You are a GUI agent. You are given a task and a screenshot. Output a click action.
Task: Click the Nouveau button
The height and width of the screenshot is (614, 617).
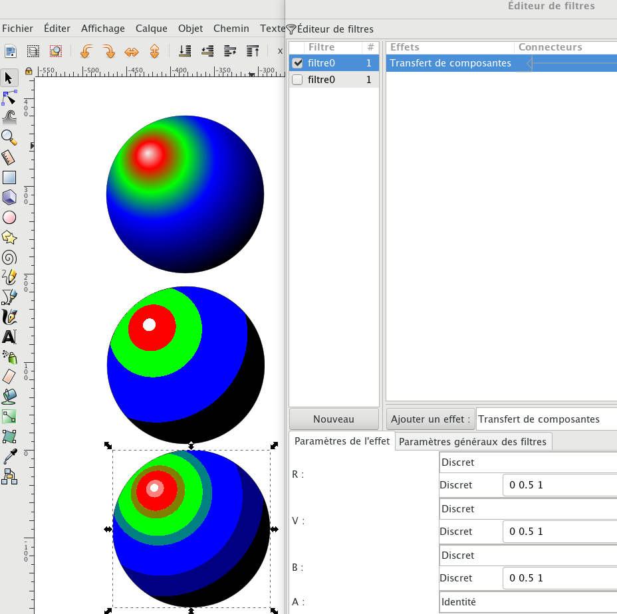coord(334,419)
